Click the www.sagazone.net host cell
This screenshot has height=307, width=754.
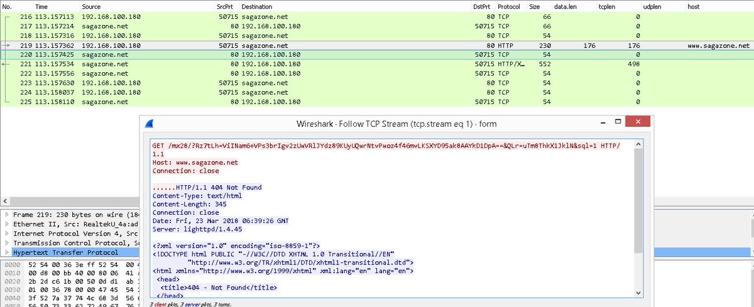(719, 46)
